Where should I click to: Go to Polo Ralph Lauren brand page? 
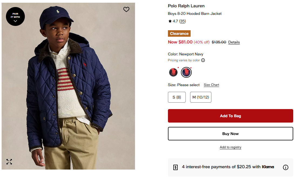click(x=186, y=6)
